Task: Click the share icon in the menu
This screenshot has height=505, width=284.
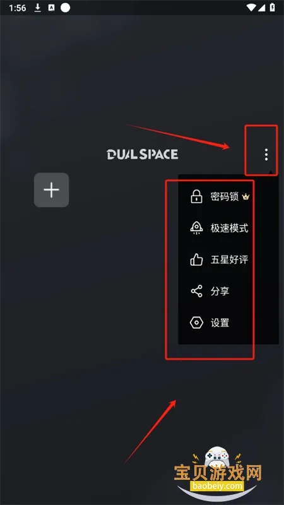Action: 196,291
